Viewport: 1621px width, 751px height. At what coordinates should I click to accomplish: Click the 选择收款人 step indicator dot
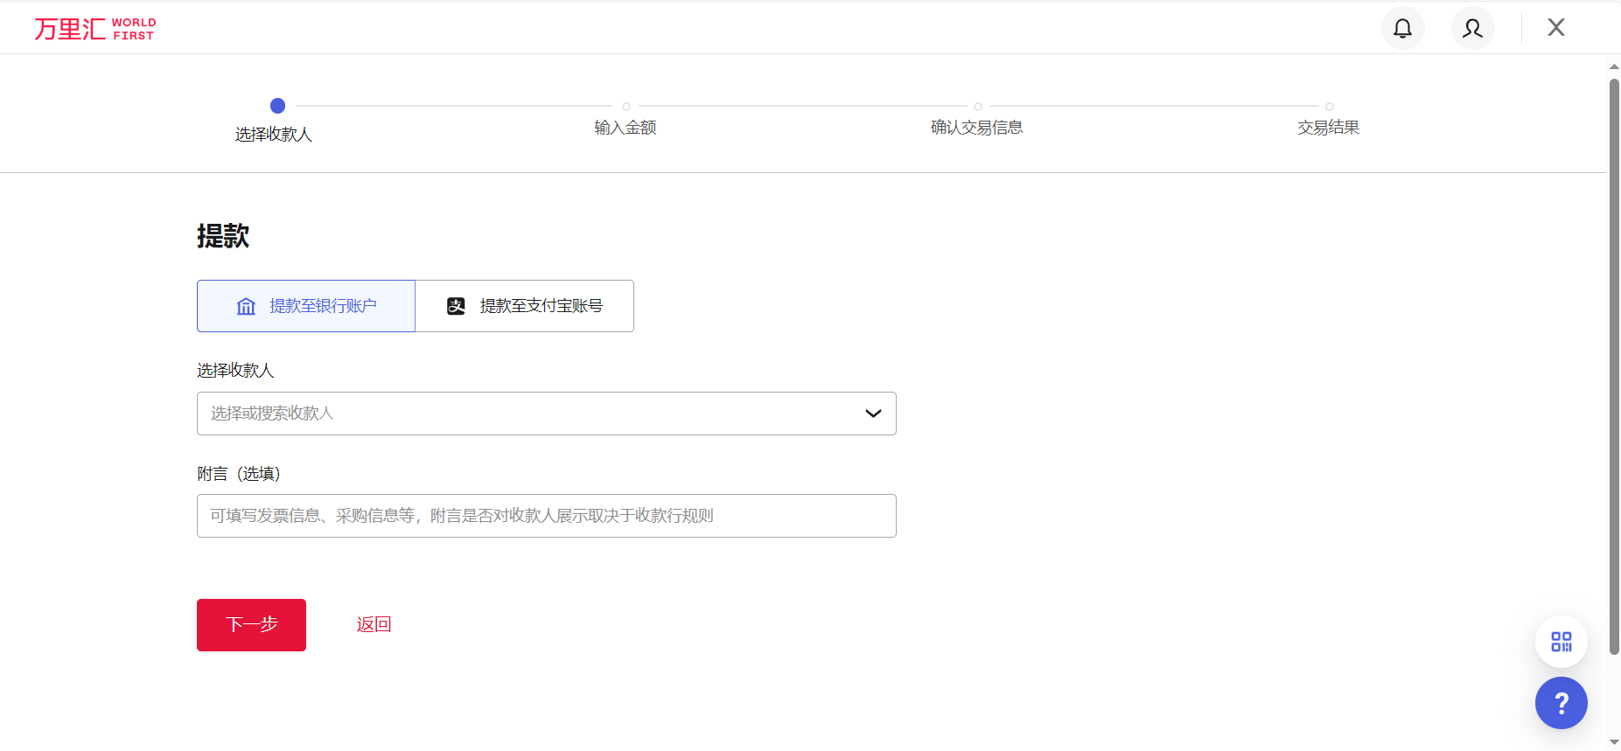[x=277, y=106]
